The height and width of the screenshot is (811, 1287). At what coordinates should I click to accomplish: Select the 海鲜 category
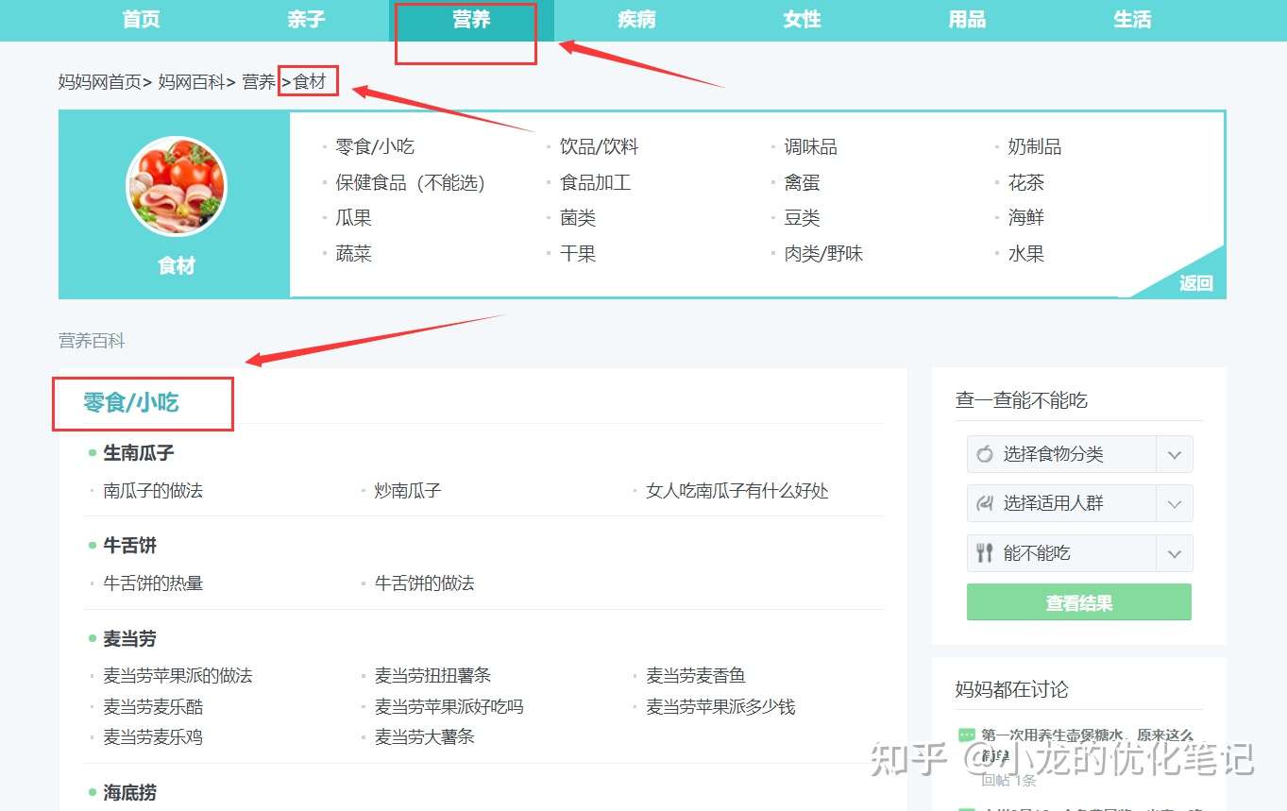click(1026, 217)
